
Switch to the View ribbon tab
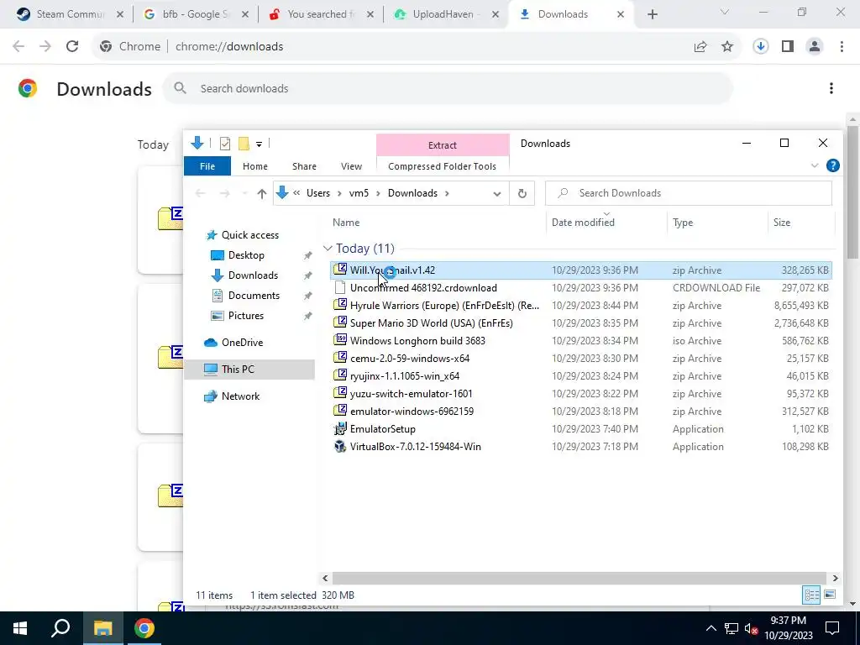click(x=351, y=166)
